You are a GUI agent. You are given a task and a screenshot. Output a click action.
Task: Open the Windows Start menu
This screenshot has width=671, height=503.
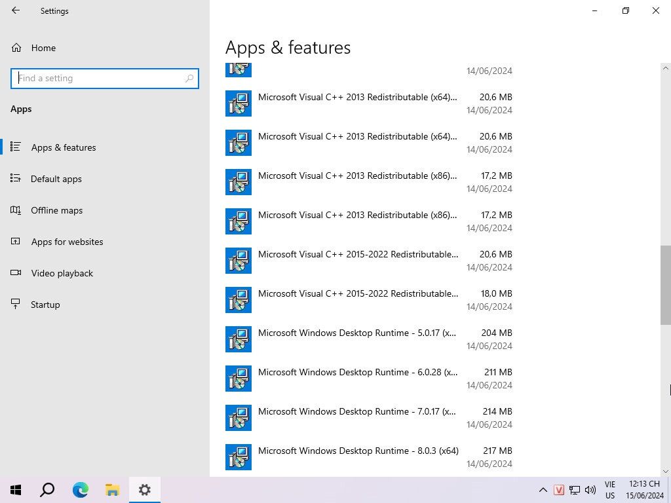coord(16,489)
